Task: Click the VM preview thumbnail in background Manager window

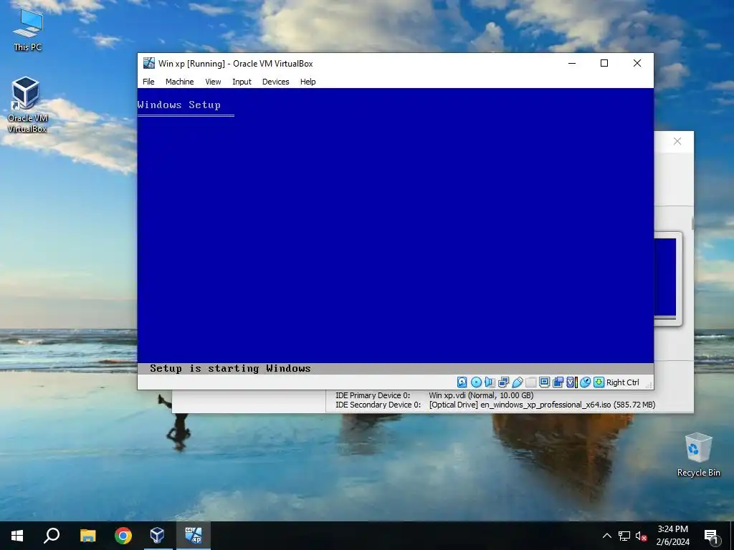Action: 666,278
